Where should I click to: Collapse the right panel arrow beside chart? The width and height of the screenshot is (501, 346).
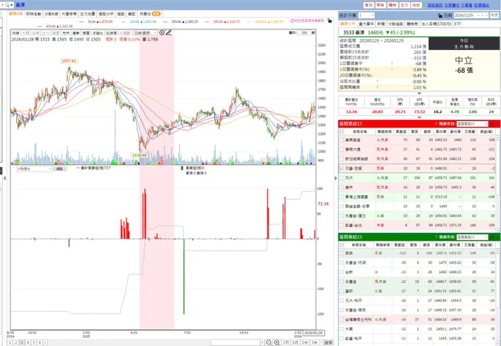coord(336,178)
